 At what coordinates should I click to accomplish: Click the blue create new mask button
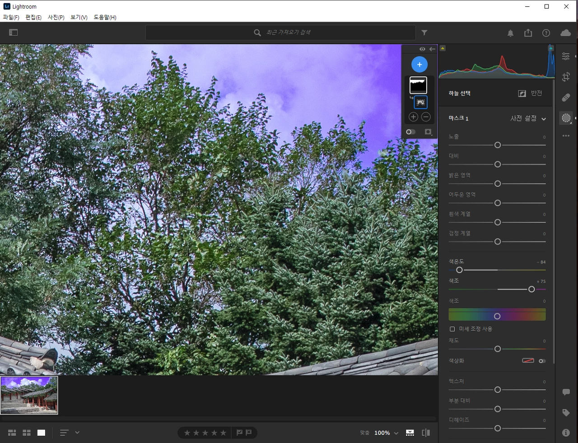[x=420, y=65]
